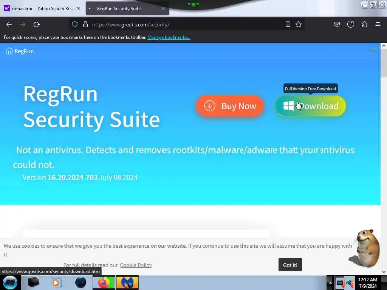Screen dimensions: 387x290
Task: Close the RegRun Security Suite tab
Action: 163,8
